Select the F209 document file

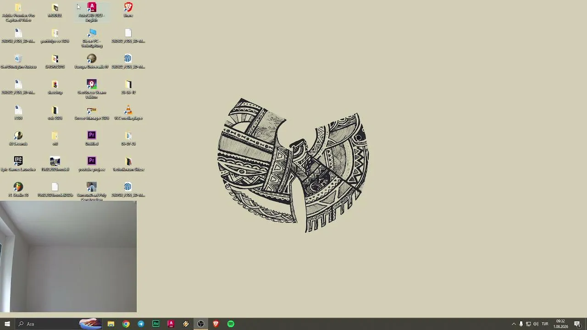(18, 113)
